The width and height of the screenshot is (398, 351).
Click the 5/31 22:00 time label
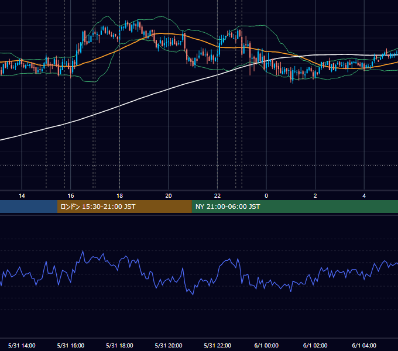218,345
